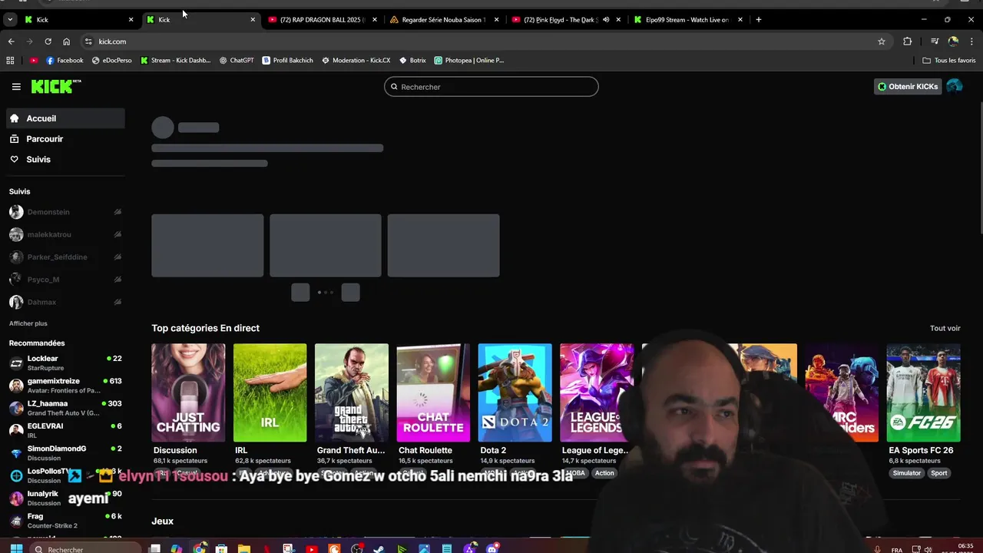Open Suivis in the sidebar
983x553 pixels.
point(65,159)
